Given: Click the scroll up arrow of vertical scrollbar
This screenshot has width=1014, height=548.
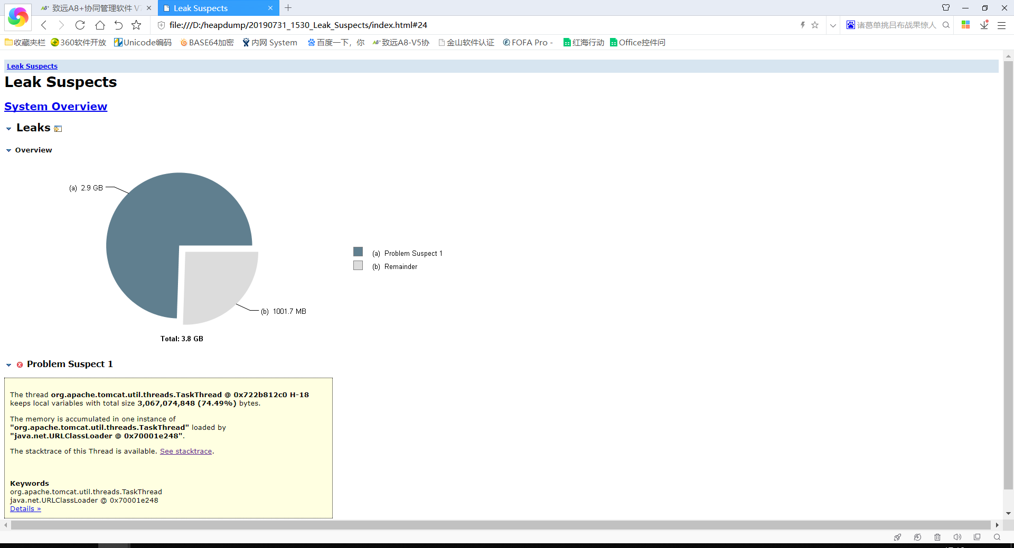Looking at the screenshot, I should click(x=1008, y=56).
